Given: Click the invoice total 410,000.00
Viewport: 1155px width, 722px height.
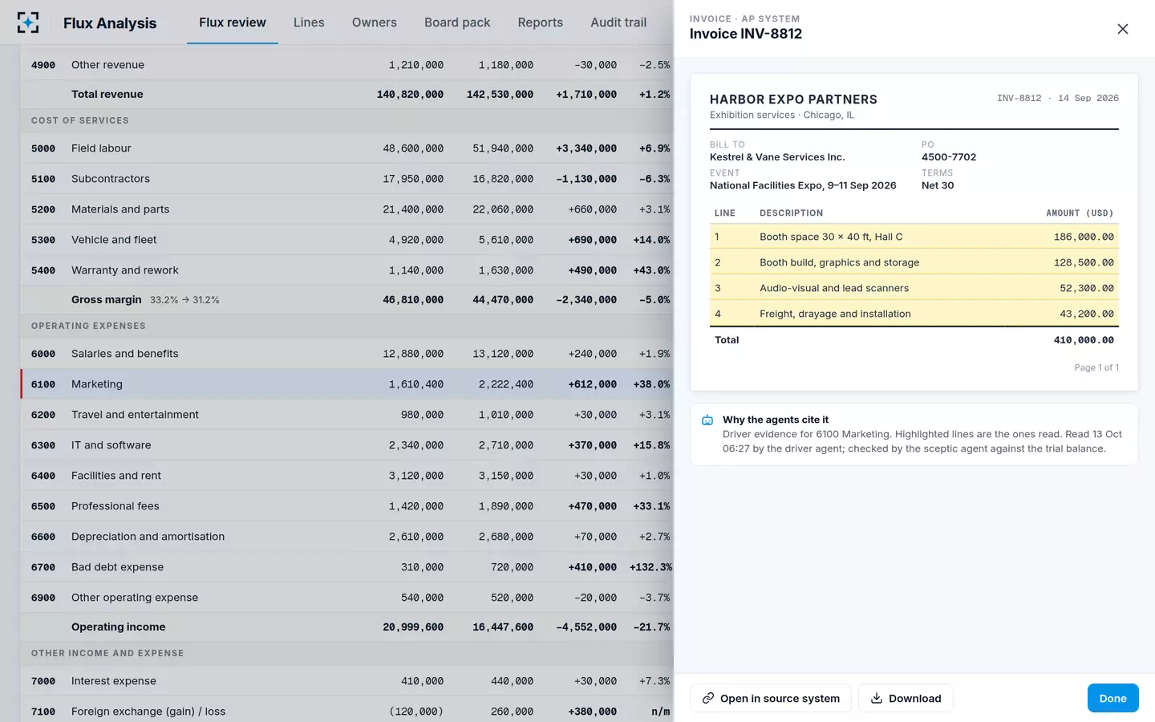Looking at the screenshot, I should [1084, 340].
